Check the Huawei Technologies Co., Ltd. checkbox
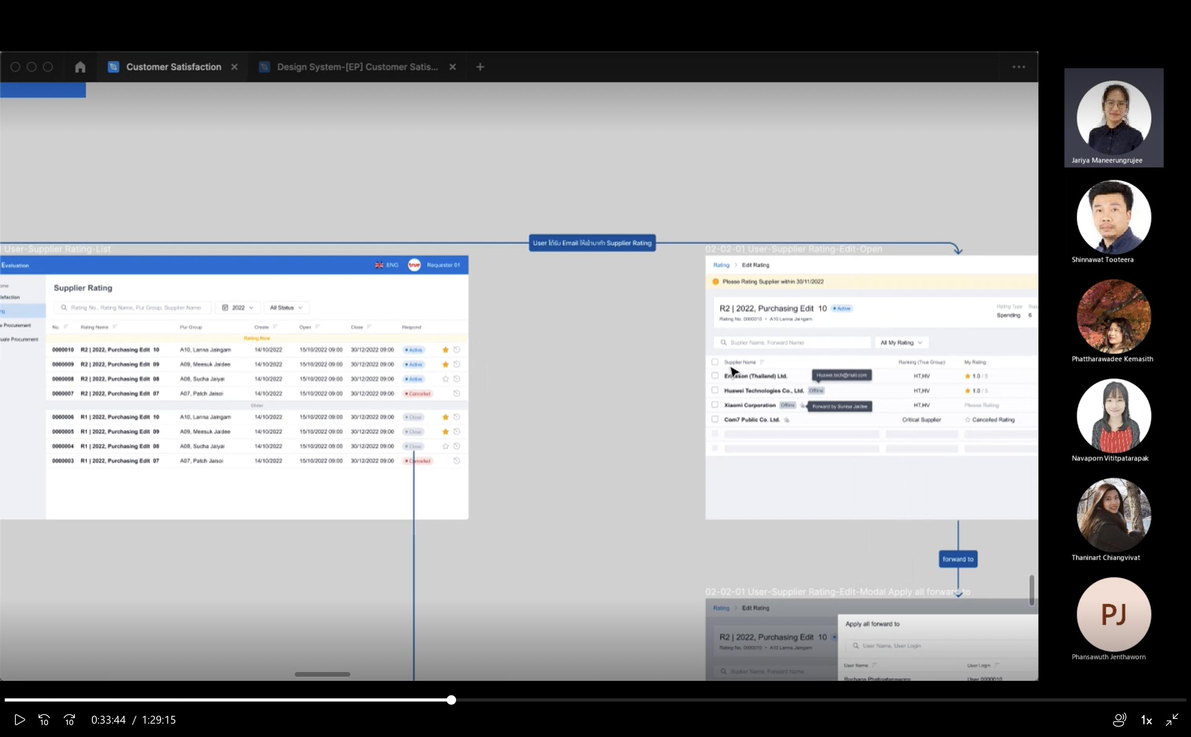The width and height of the screenshot is (1191, 737). point(715,390)
